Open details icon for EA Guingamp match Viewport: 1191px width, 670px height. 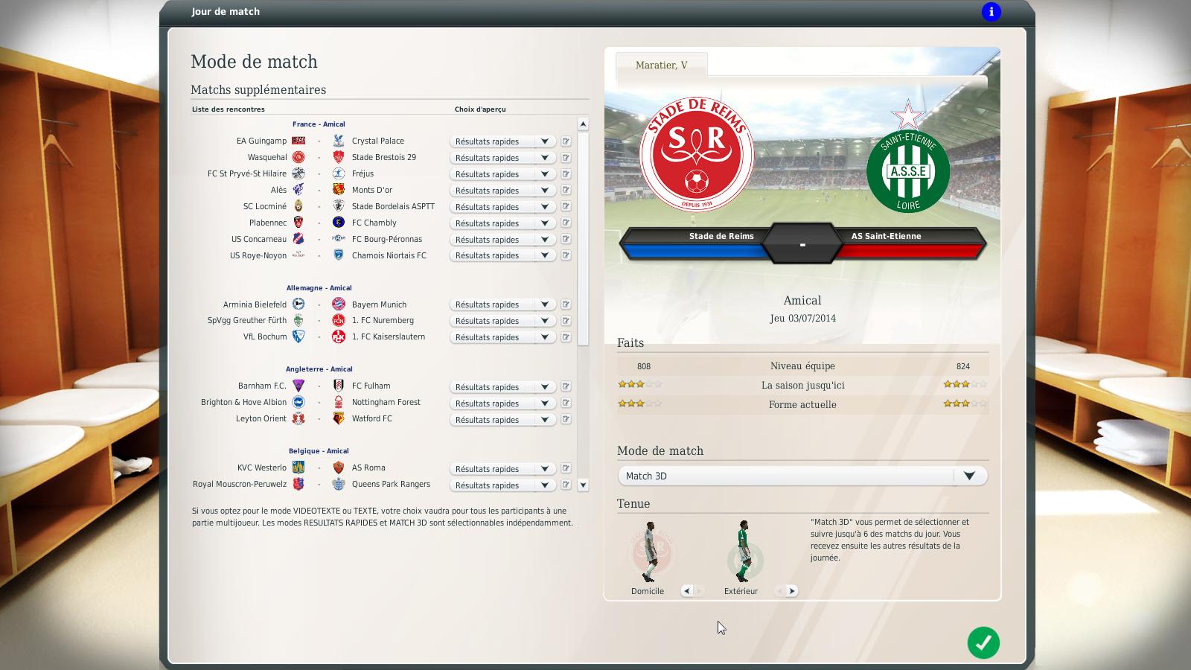pyautogui.click(x=566, y=141)
